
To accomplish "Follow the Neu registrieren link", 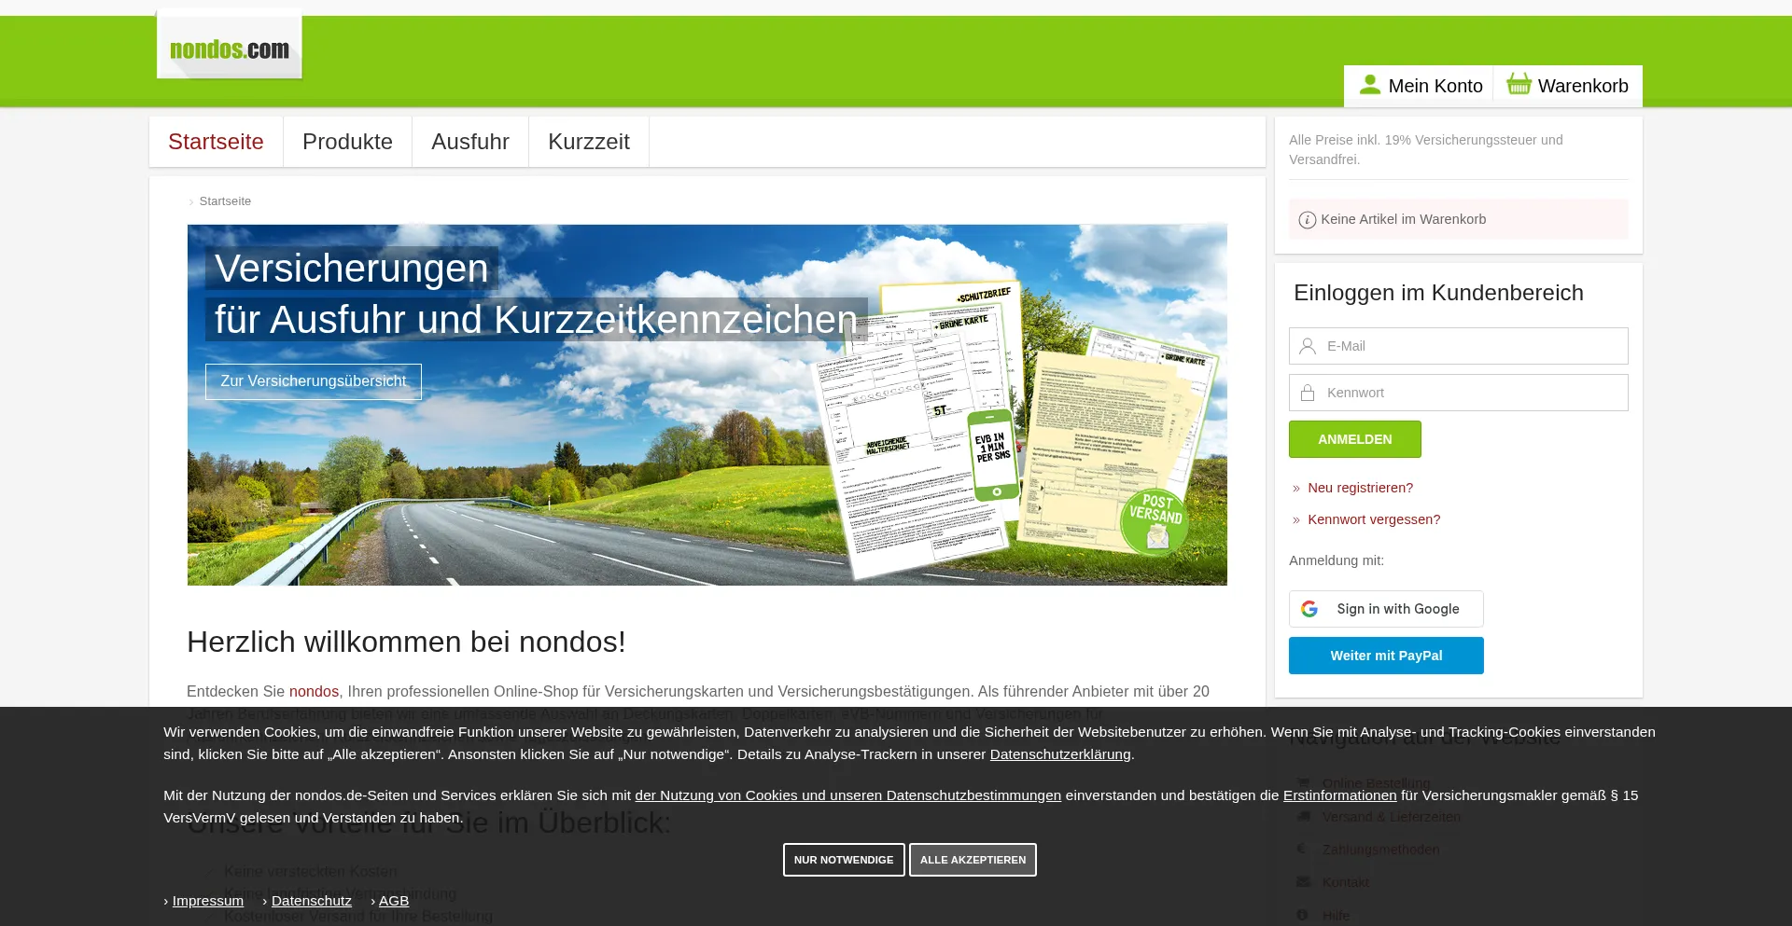I will click(x=1360, y=488).
